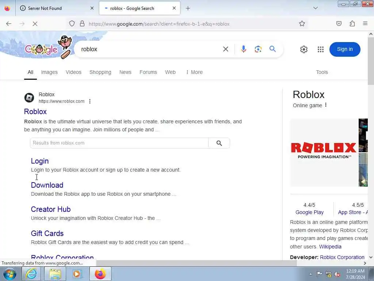The image size is (374, 281).
Task: Click the muted volume tray icon
Action: click(x=337, y=274)
